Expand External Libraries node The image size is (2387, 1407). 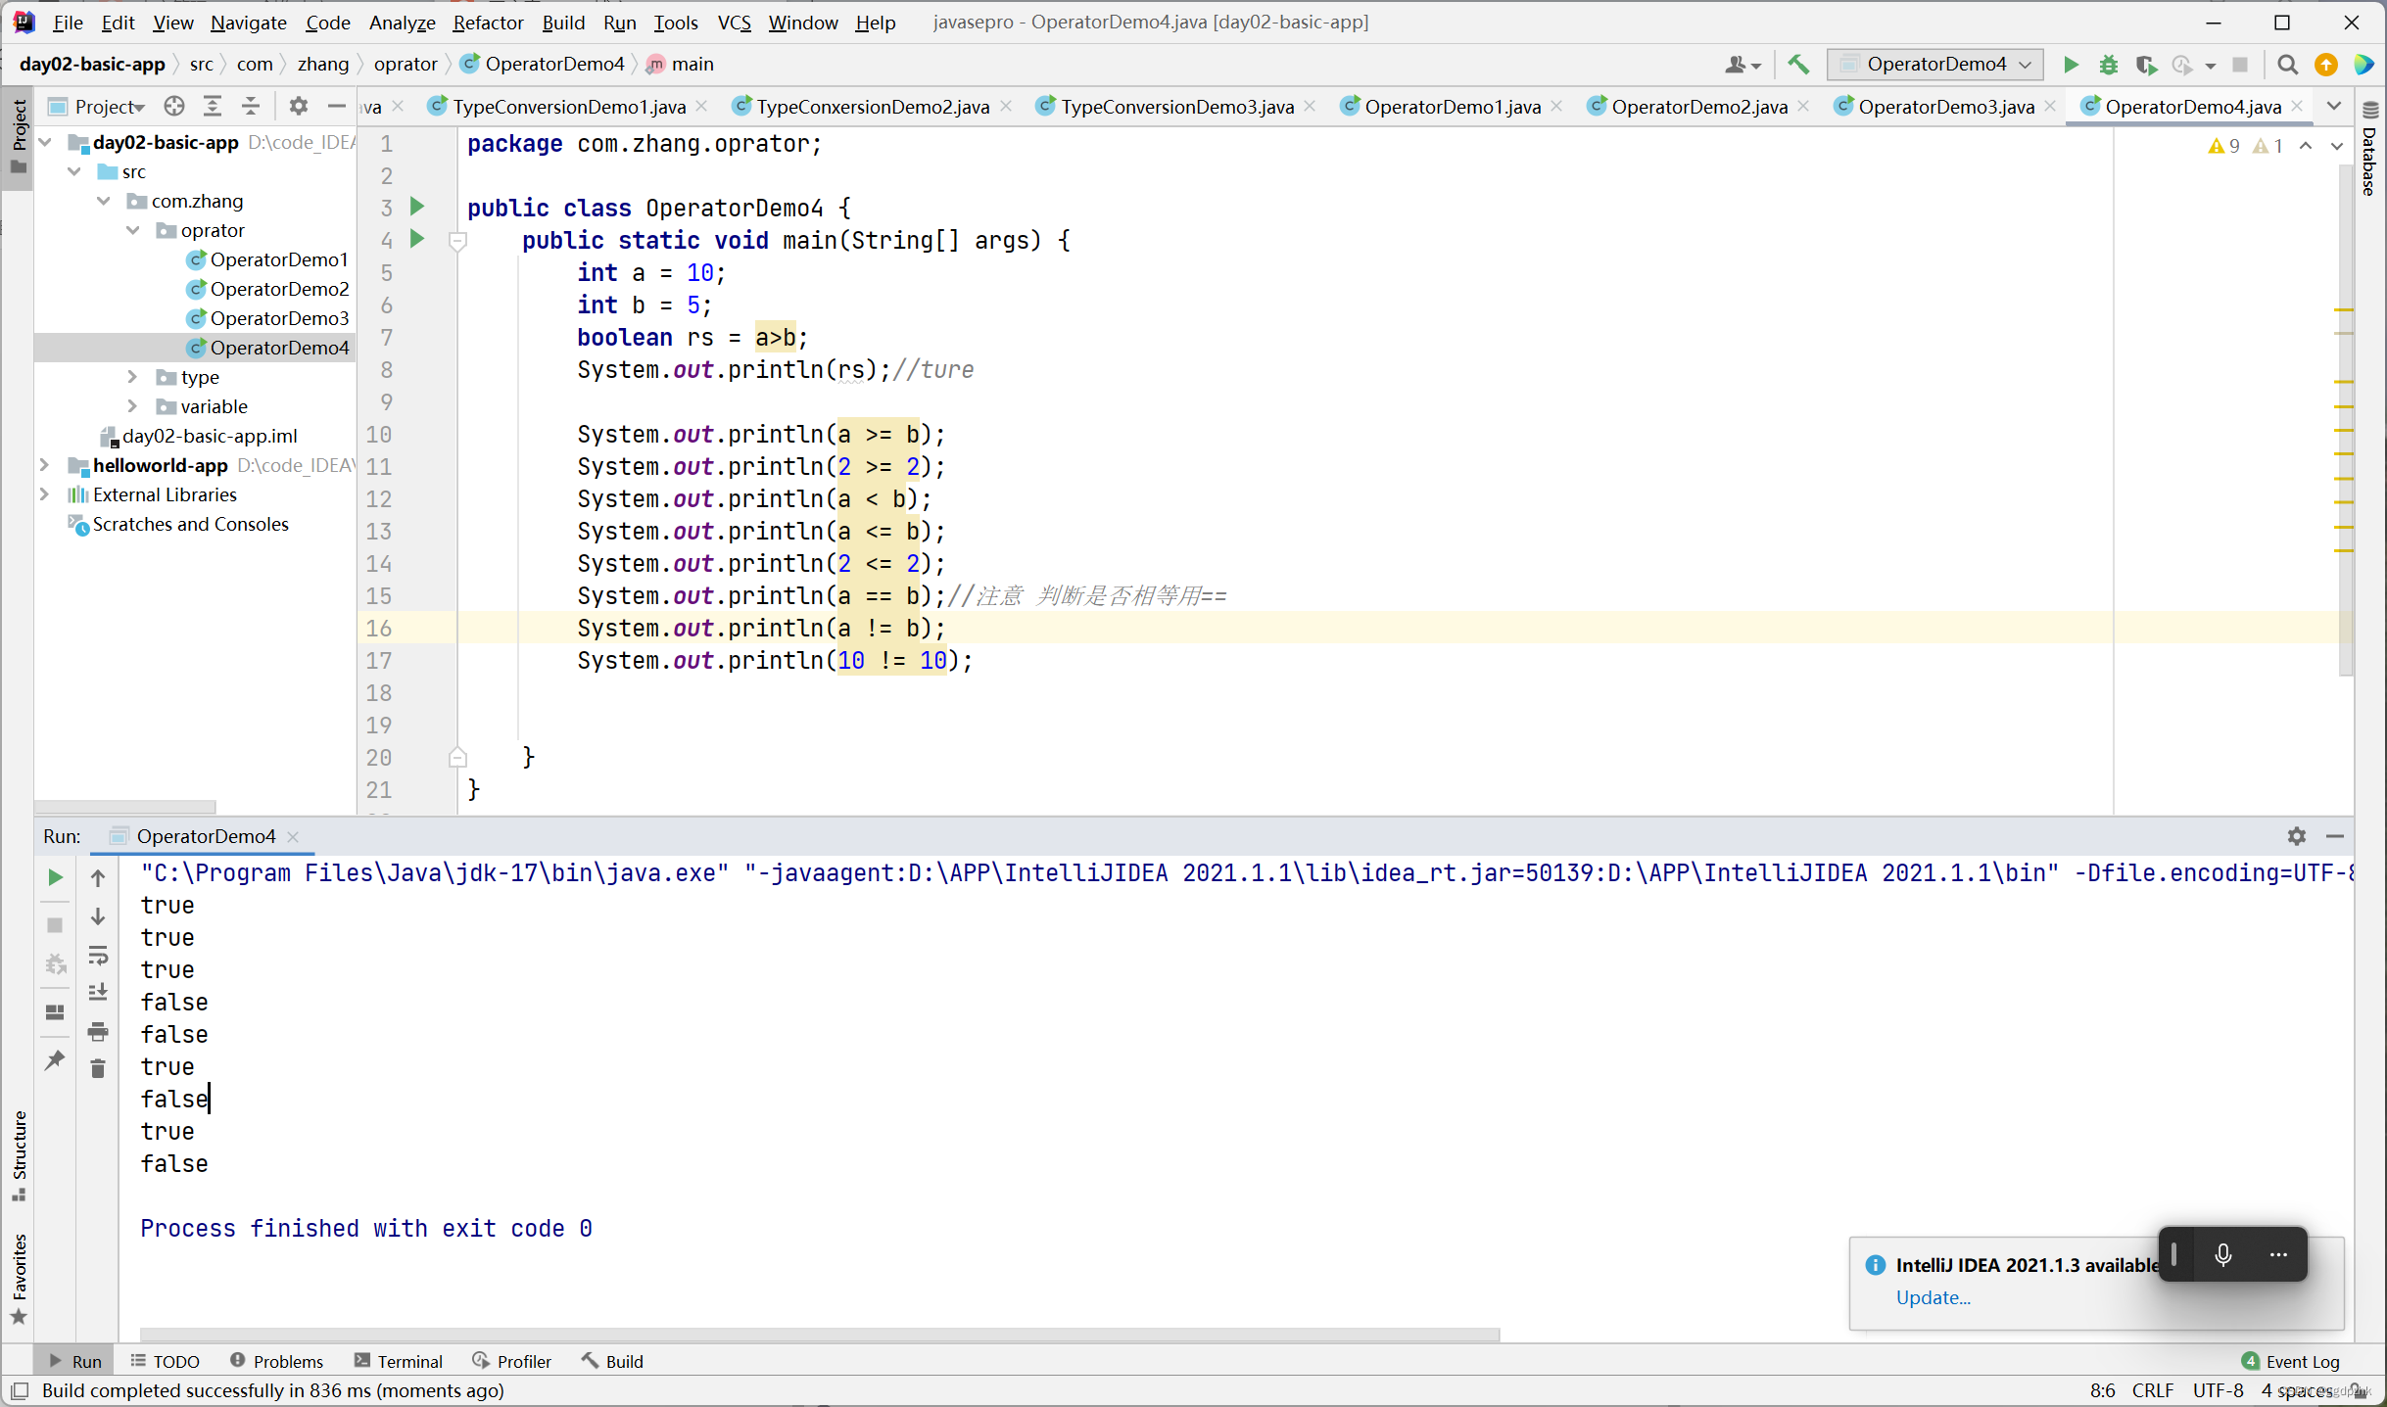(45, 494)
